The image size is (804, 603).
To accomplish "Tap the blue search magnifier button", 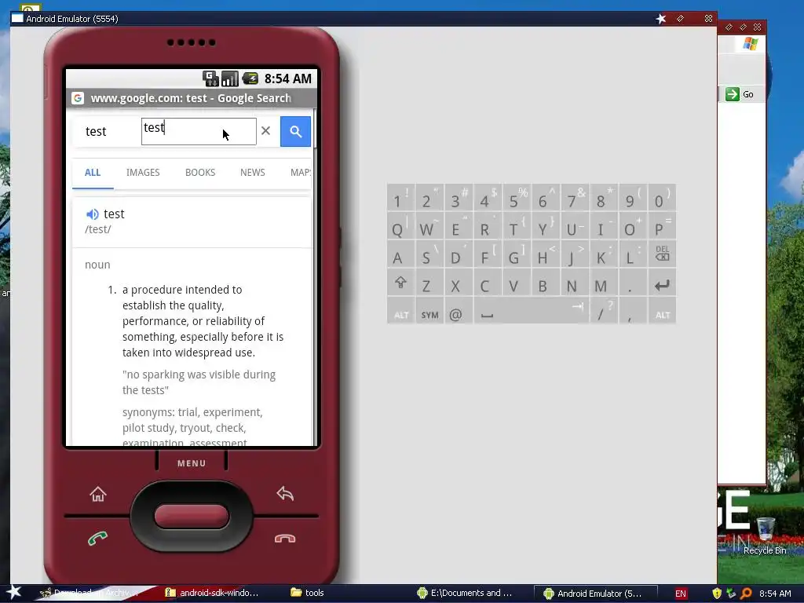I will 295,131.
